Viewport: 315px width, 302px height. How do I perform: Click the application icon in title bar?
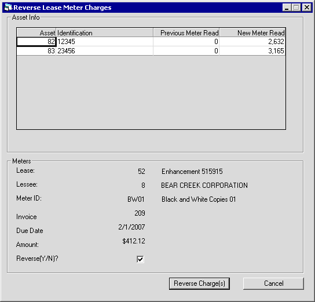[x=8, y=8]
